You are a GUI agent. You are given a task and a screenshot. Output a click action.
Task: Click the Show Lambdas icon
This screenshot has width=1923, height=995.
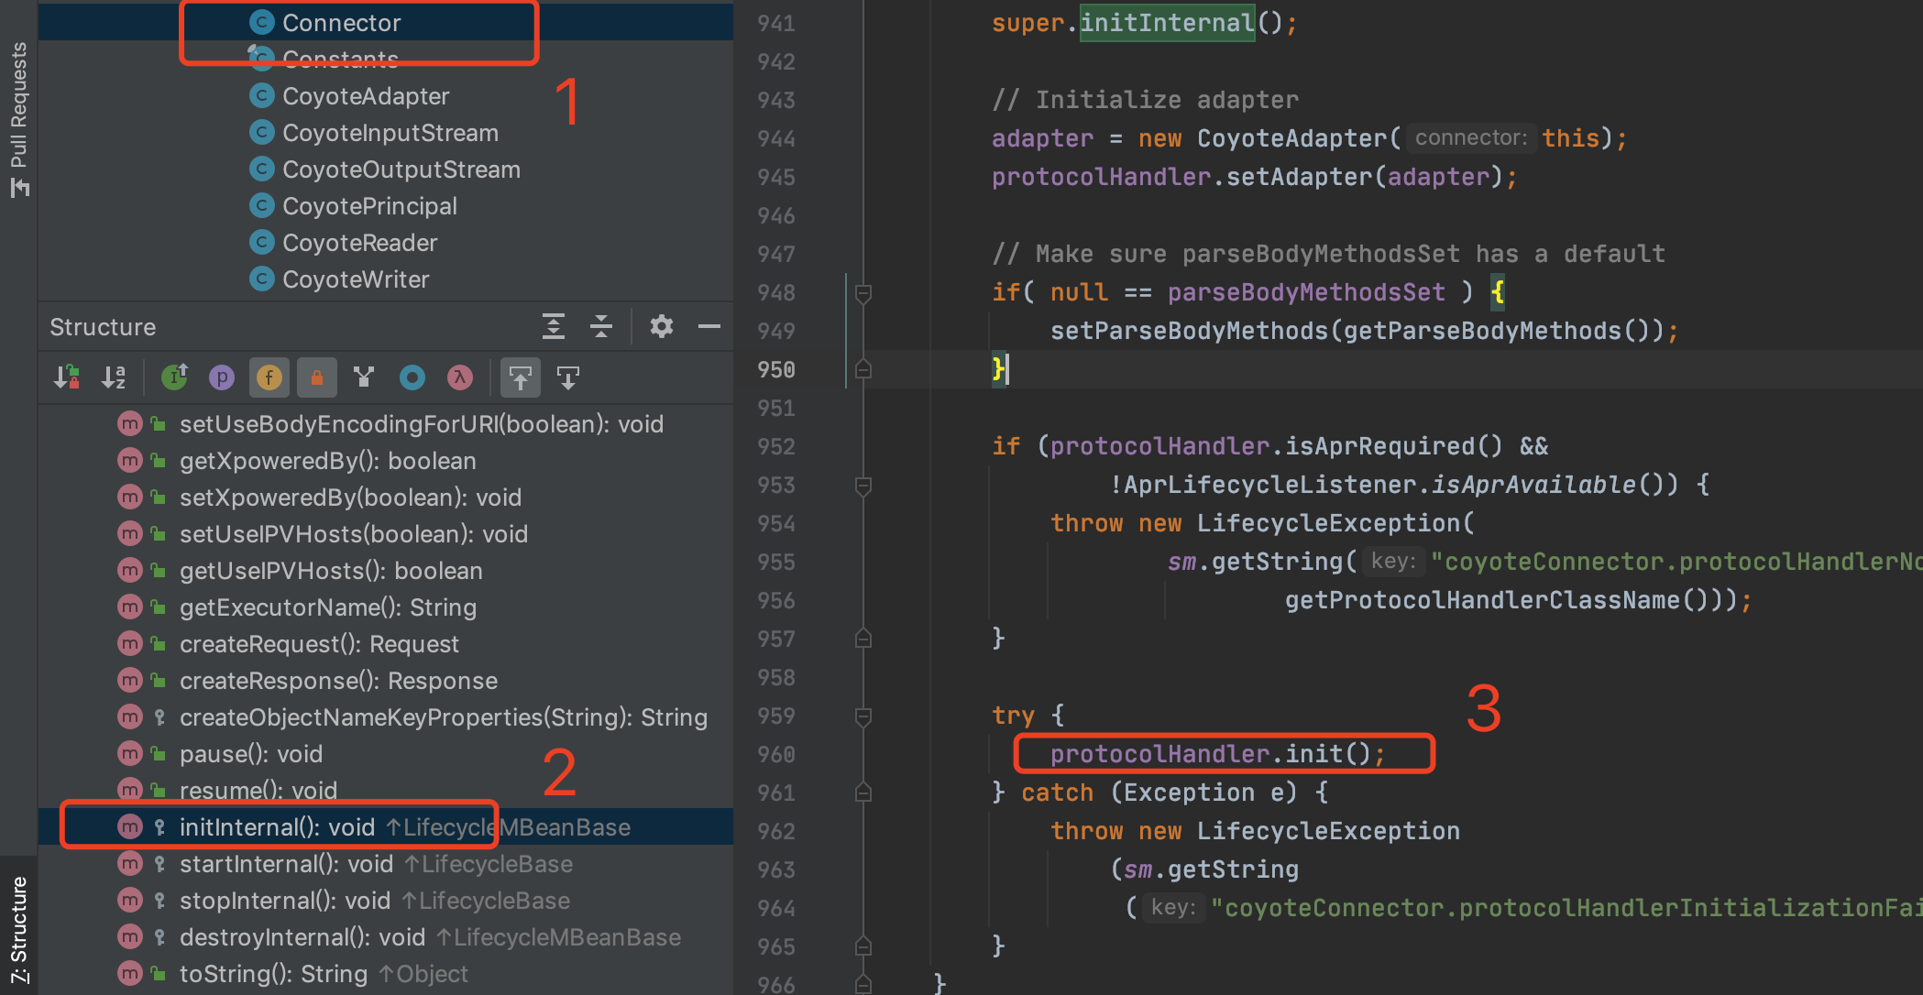[460, 377]
